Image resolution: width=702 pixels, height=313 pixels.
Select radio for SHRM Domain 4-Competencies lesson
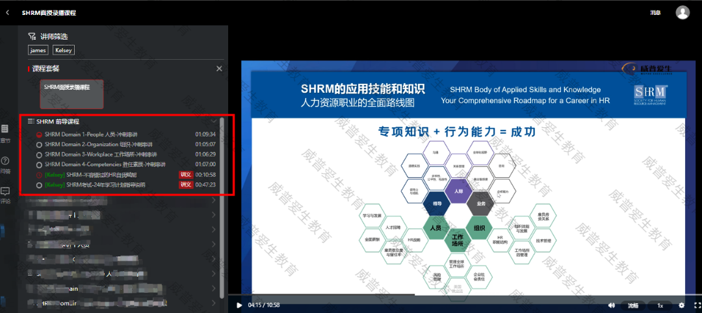(40, 165)
